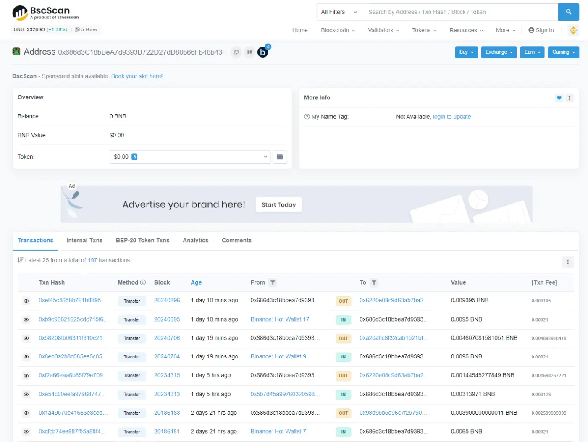The height and width of the screenshot is (442, 588).
Task: Expand the Exchange dropdown button
Action: pos(499,52)
